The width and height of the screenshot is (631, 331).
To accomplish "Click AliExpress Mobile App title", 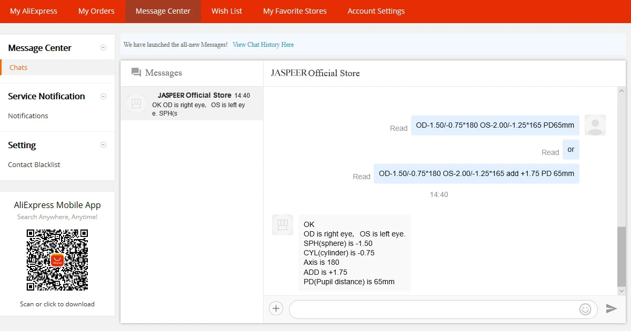I will [57, 205].
